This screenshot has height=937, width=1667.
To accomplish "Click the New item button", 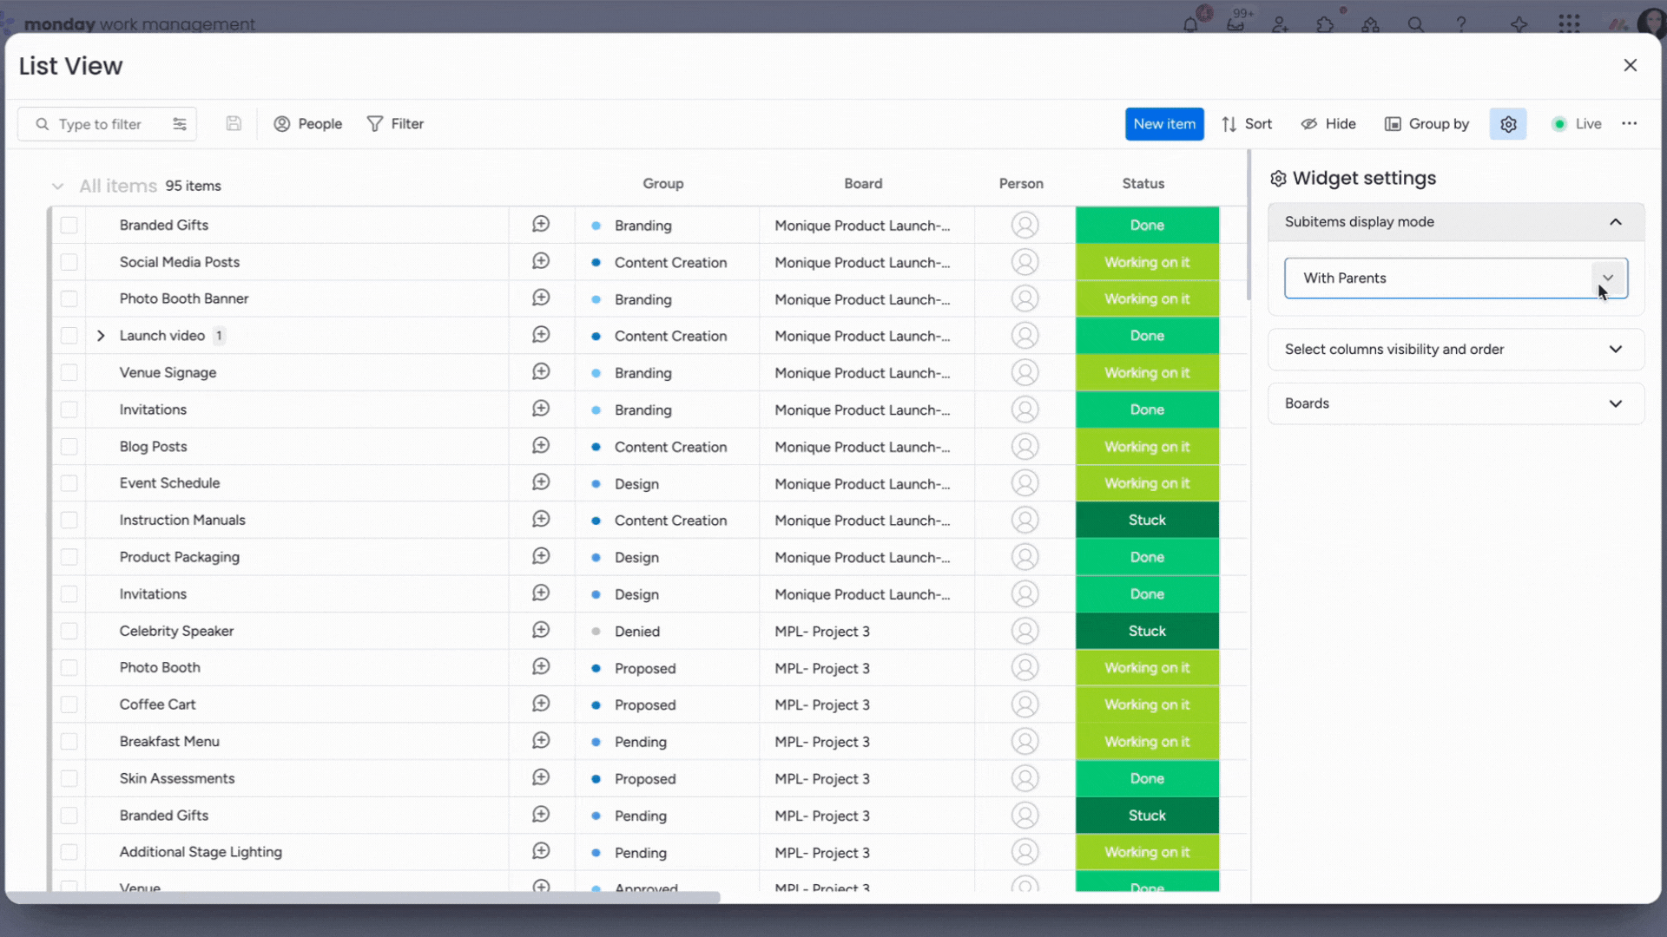I will (1164, 124).
